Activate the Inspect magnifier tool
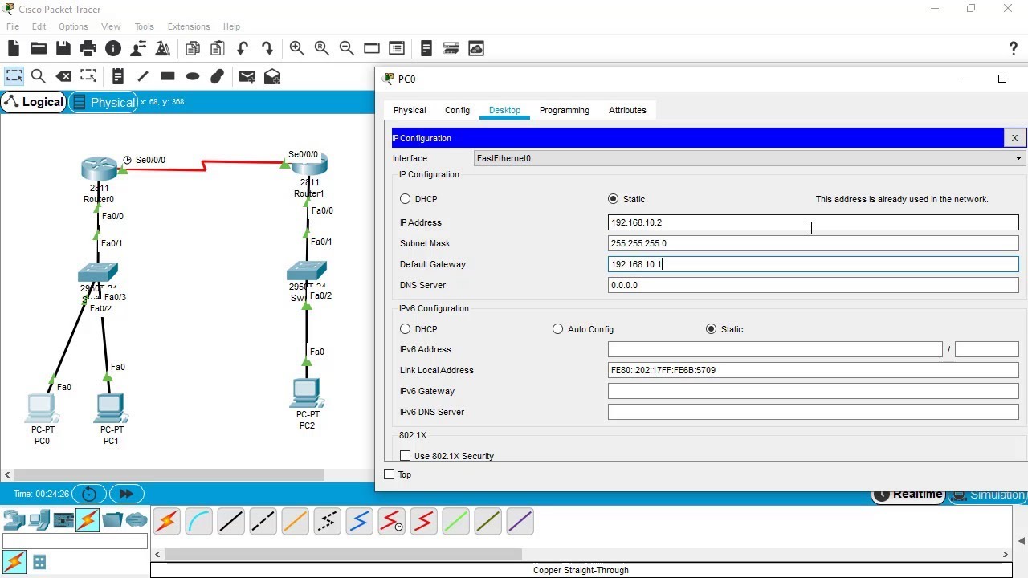Screen dimensions: 1028x578 point(38,76)
